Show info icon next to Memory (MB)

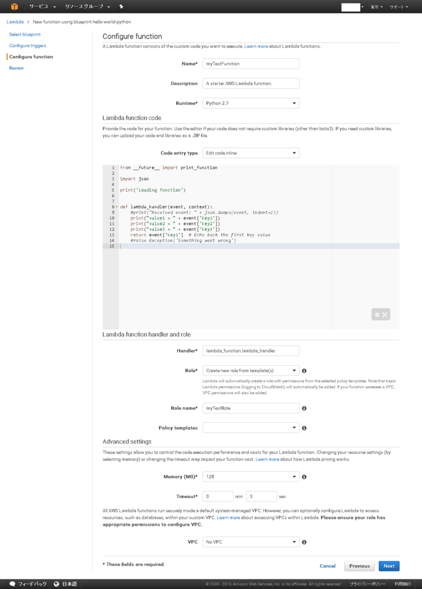[x=304, y=477]
